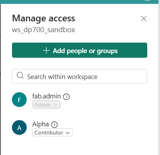Open info icon next to Alpha
Viewport: 160px width, 155px height.
pos(54,125)
